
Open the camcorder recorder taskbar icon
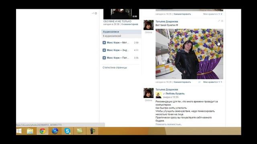92,131
